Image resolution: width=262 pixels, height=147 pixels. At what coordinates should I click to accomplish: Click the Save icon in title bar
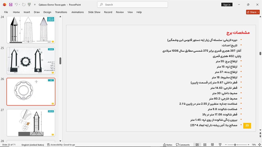click(x=11, y=5)
